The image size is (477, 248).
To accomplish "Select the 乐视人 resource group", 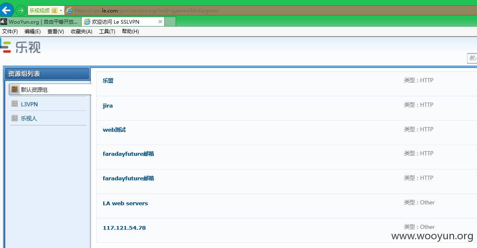I will point(29,118).
